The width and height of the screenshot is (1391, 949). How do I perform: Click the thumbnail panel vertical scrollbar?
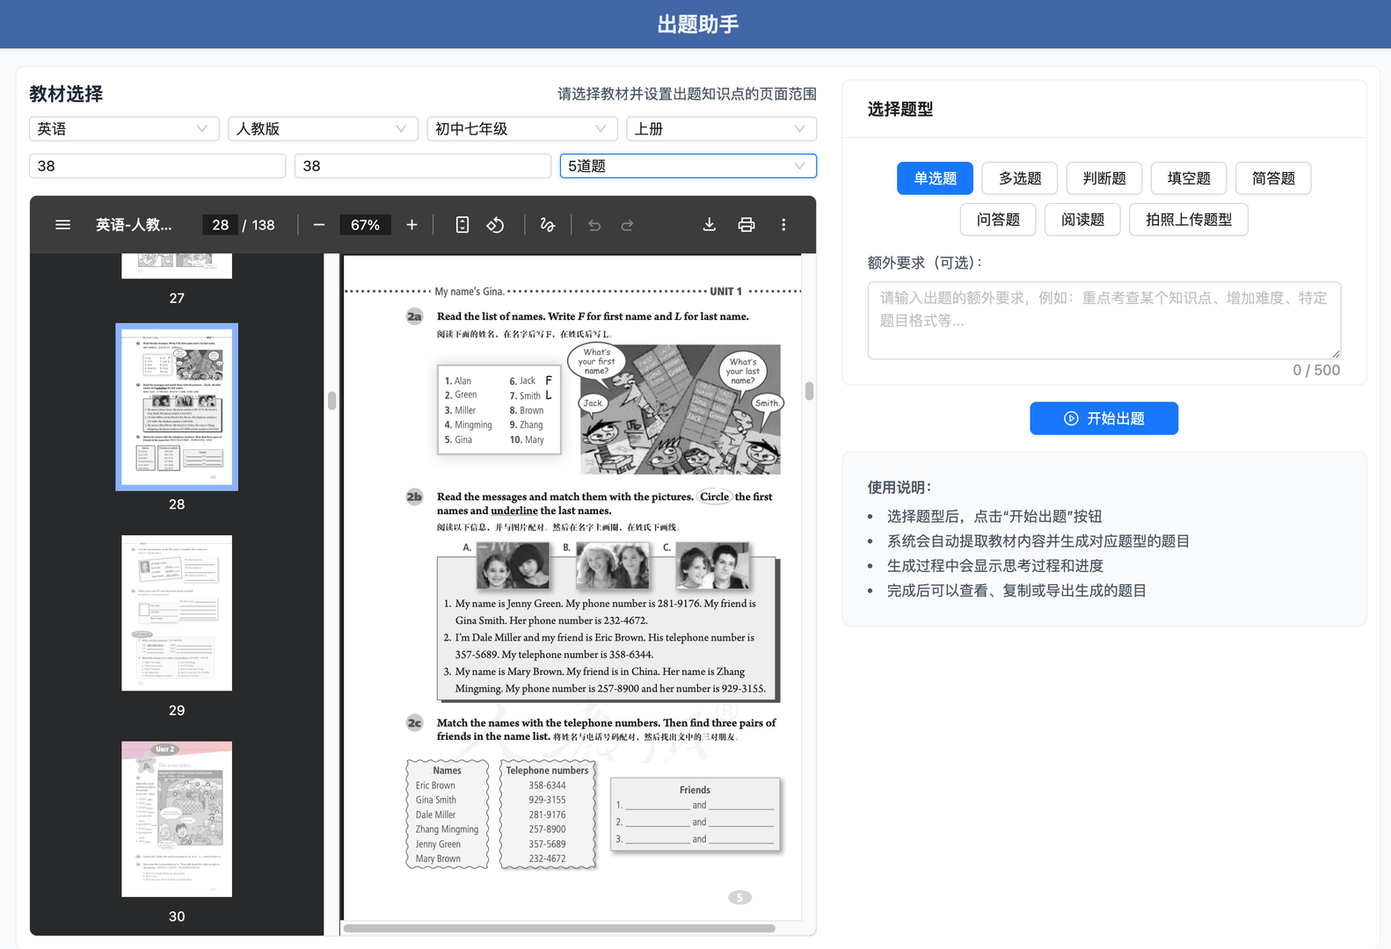pos(331,401)
